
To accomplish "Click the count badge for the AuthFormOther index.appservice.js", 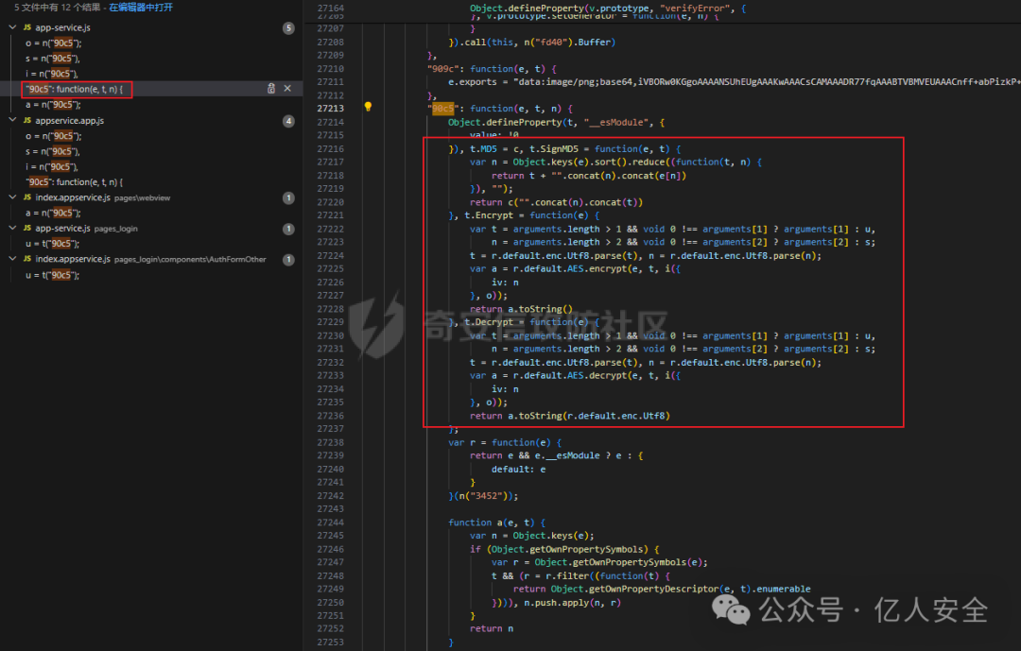I will tap(288, 259).
